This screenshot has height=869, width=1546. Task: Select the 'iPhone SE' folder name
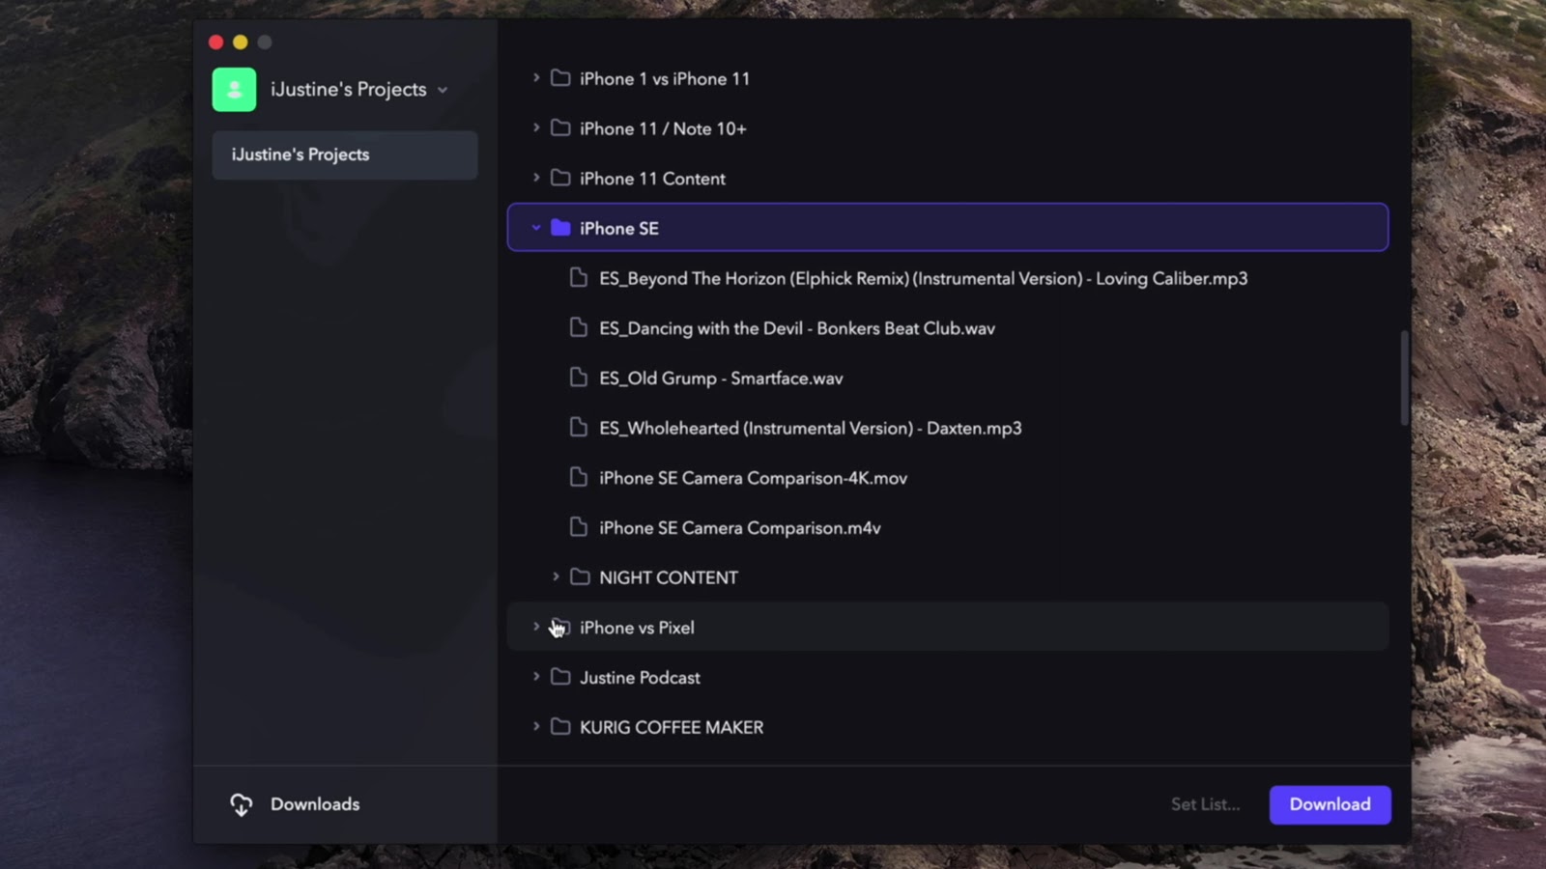point(619,229)
